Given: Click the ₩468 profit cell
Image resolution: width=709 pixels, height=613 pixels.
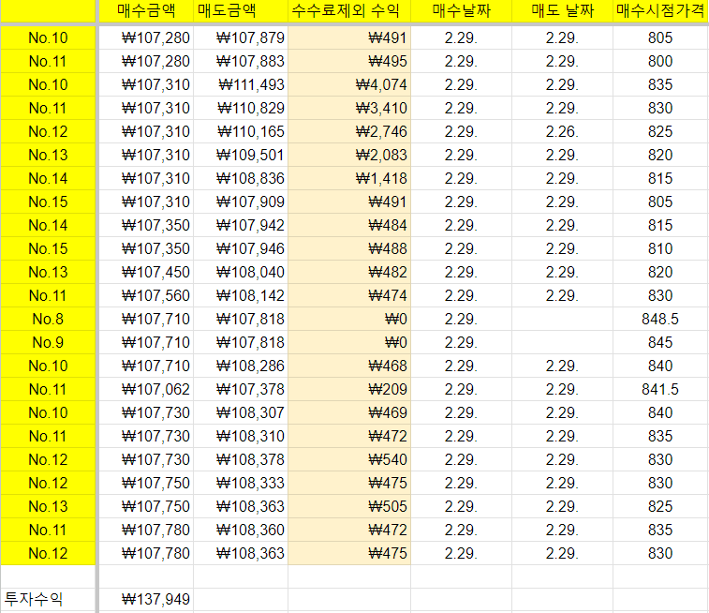Looking at the screenshot, I should 349,366.
